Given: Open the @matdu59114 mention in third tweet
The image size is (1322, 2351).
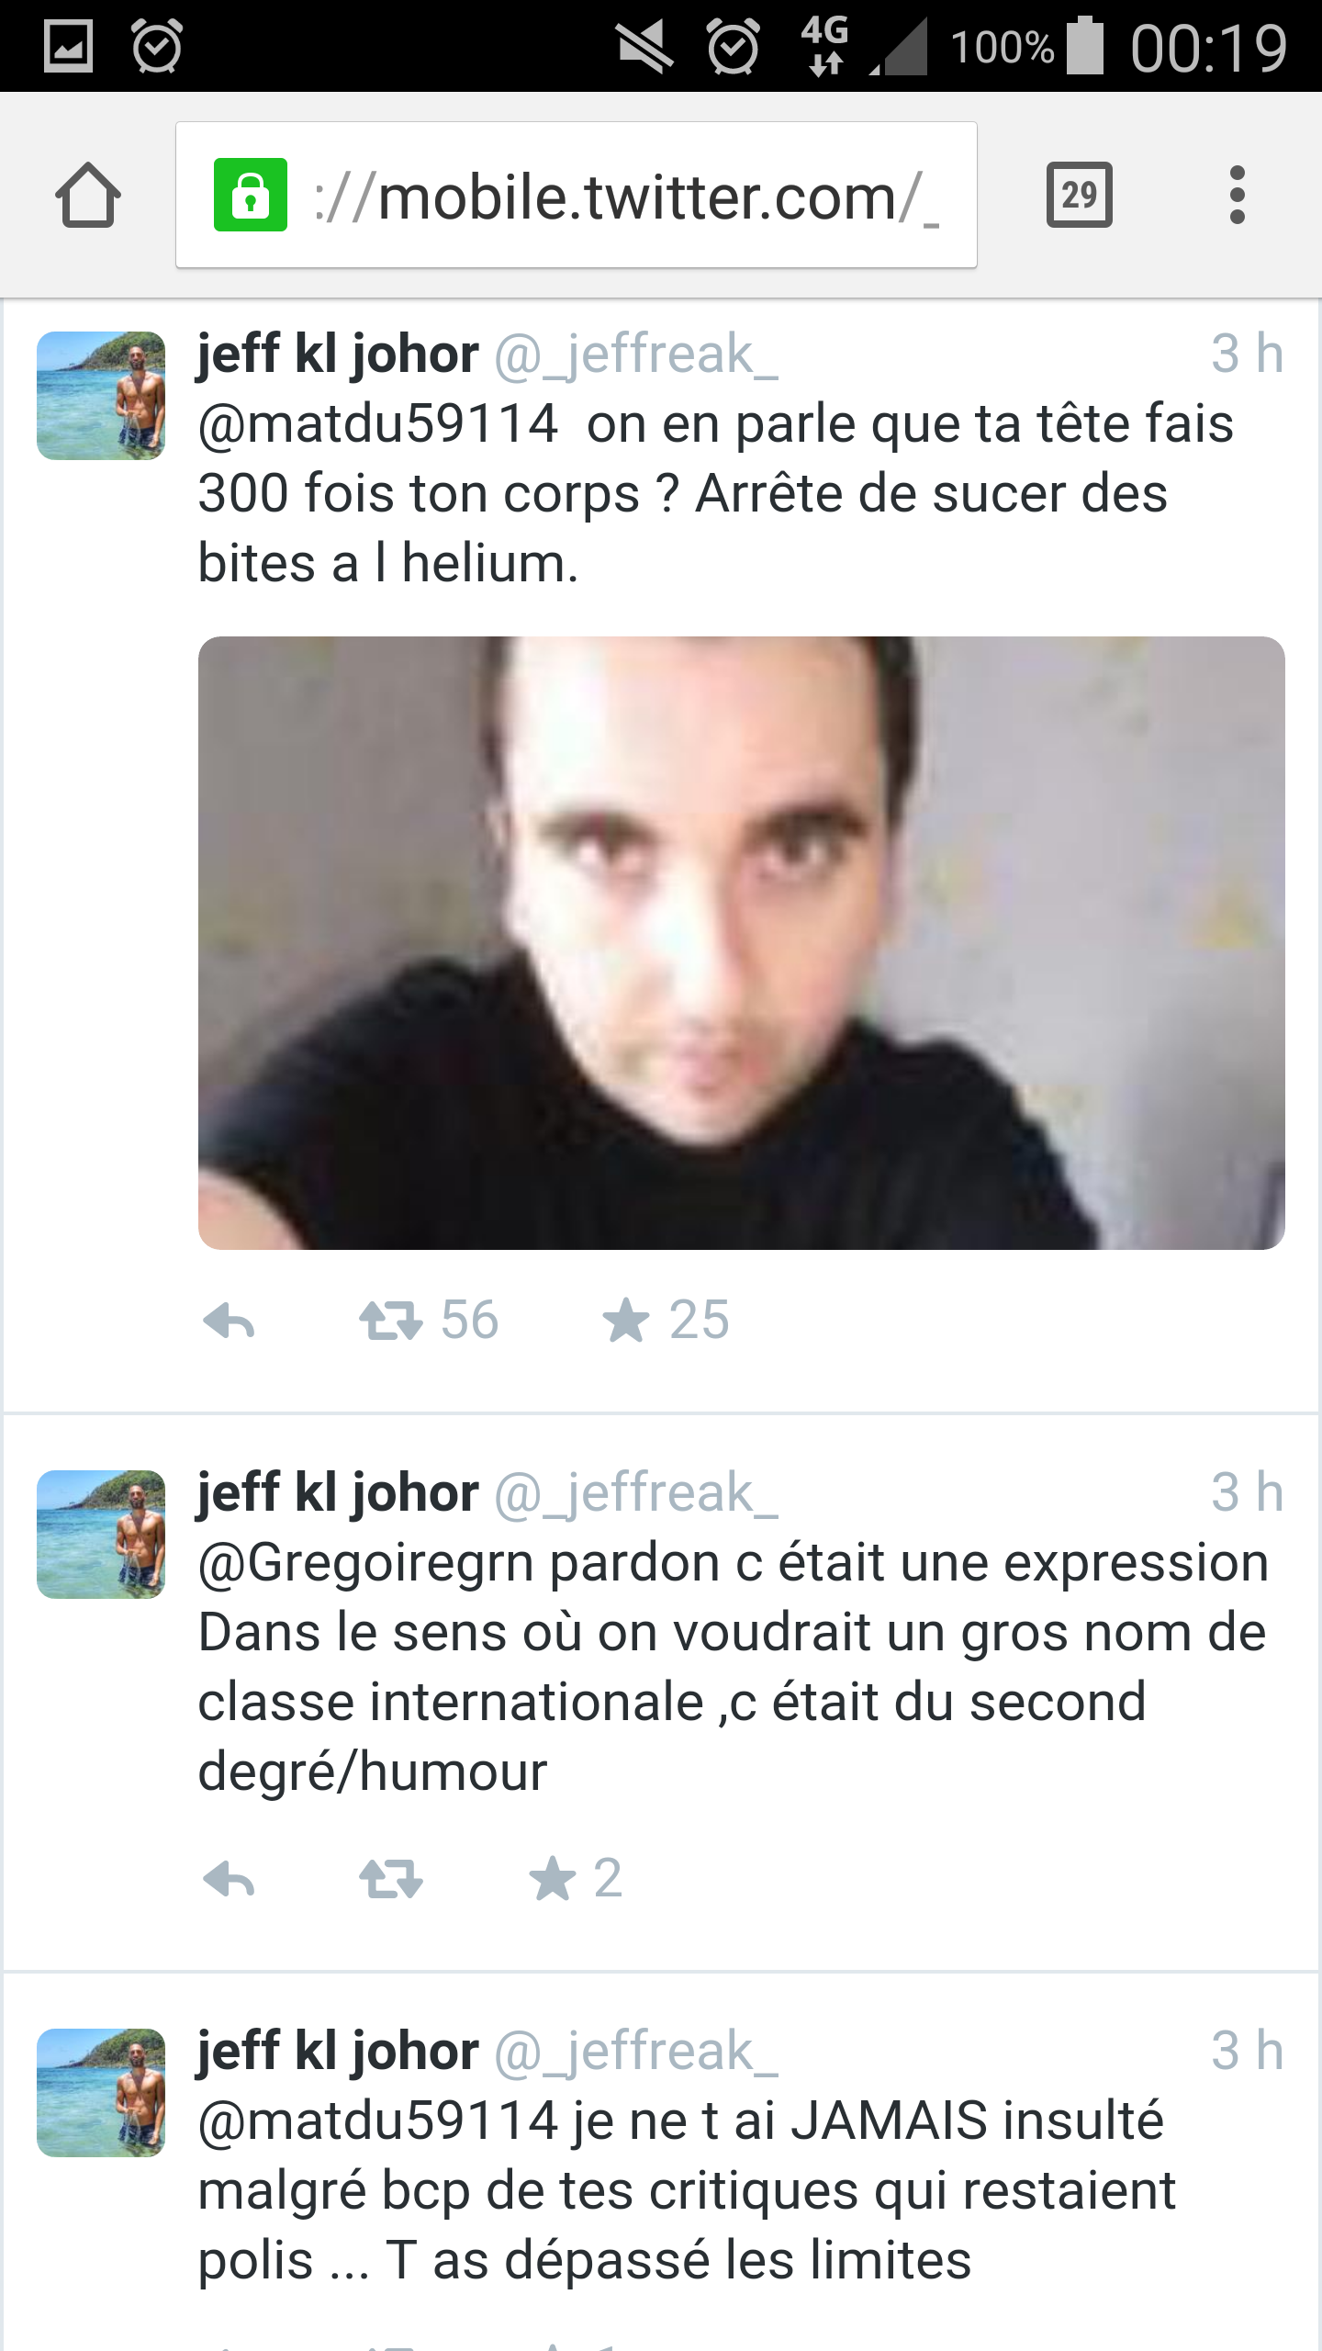Looking at the screenshot, I should [x=378, y=2121].
